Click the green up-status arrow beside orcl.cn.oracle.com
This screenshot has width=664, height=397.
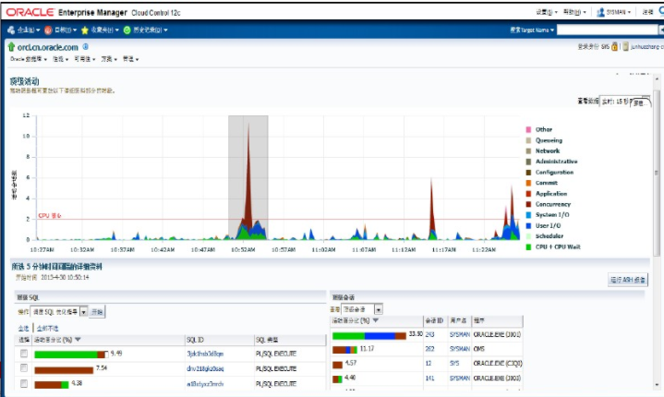tap(11, 47)
